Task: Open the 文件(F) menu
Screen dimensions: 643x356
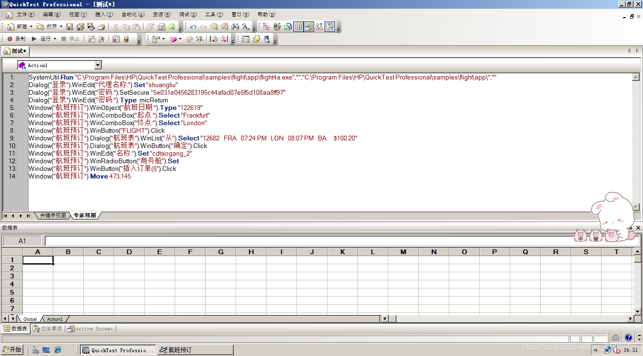Action: (x=25, y=15)
